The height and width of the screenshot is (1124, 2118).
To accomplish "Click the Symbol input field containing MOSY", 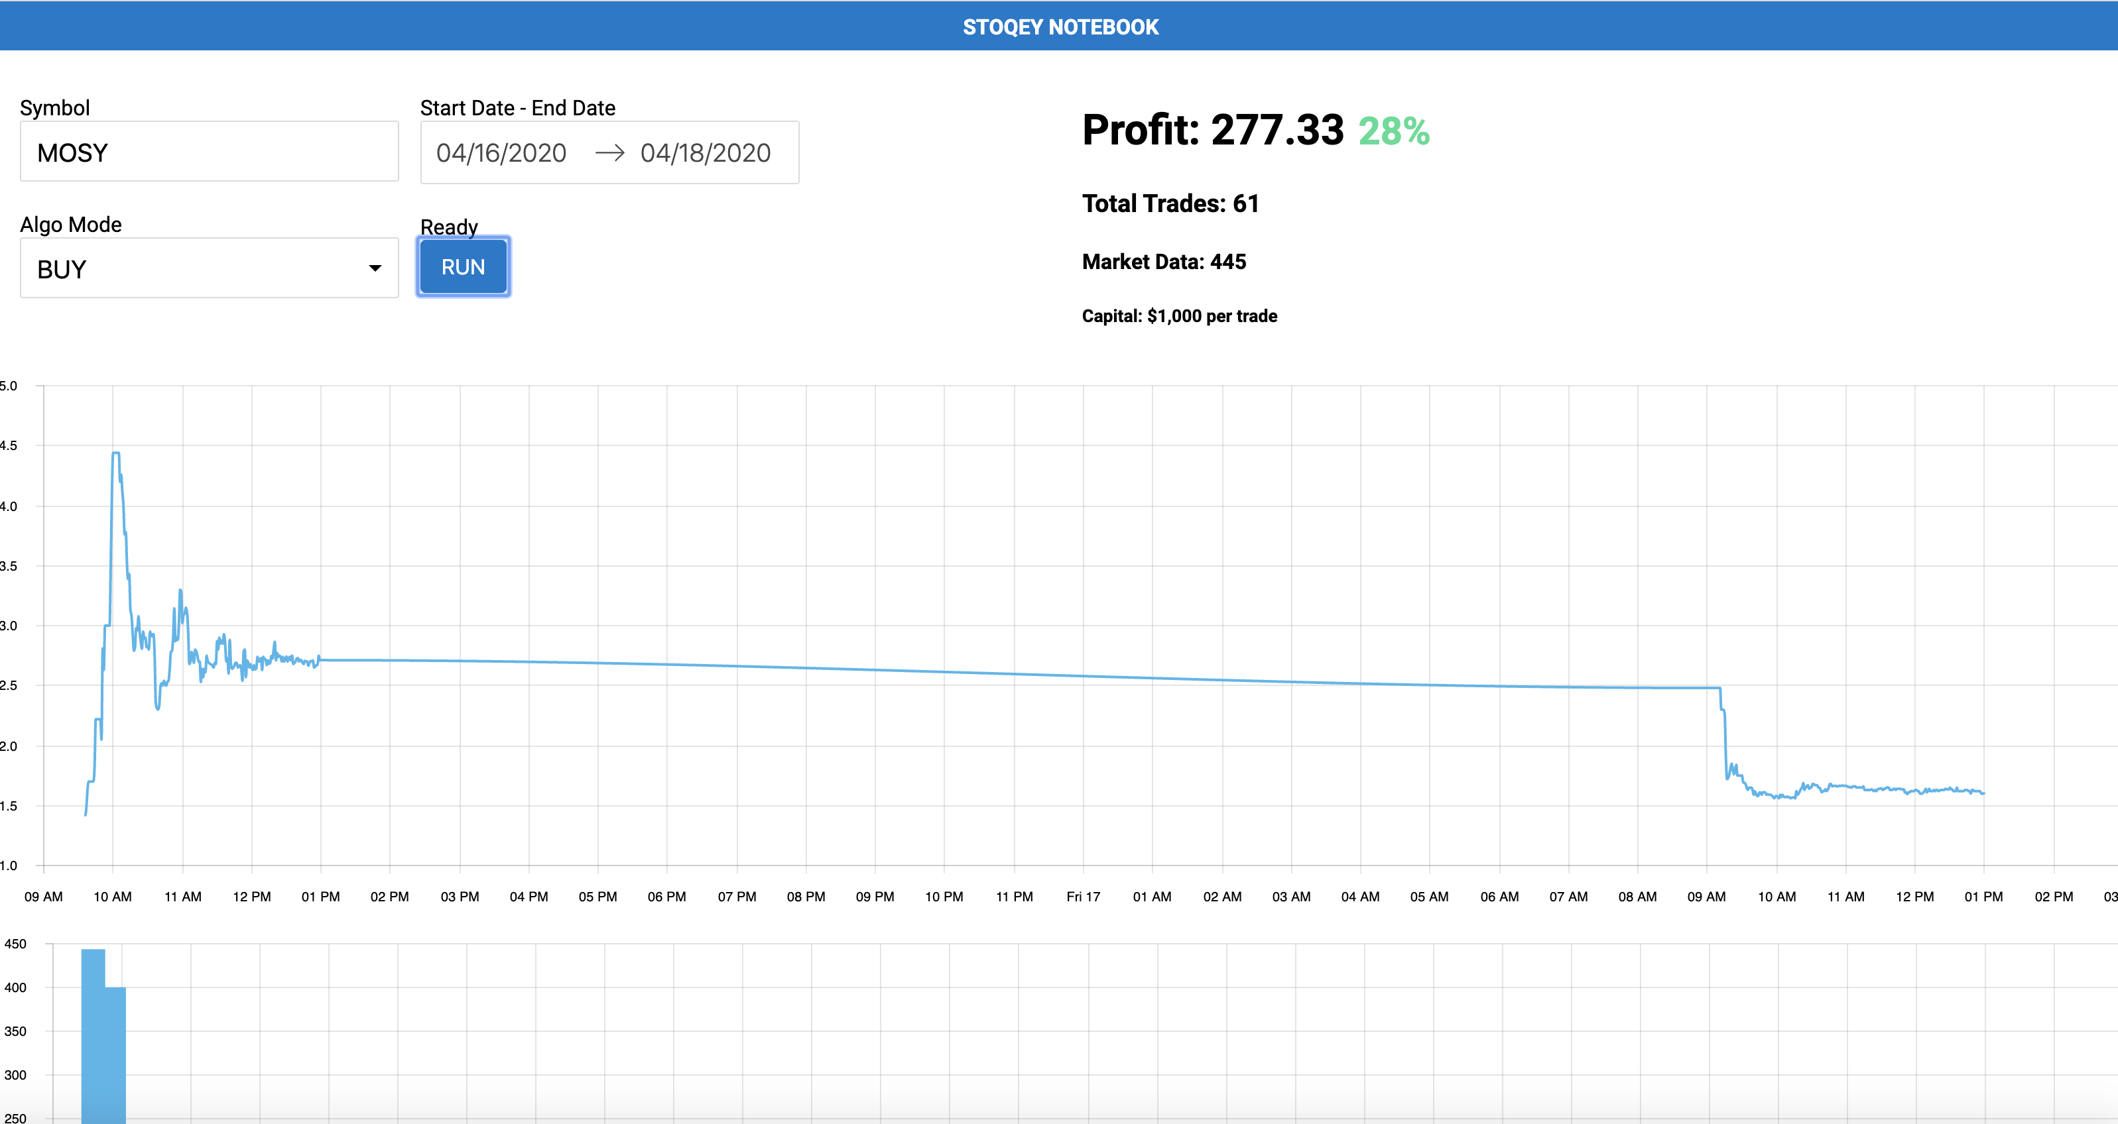I will 209,153.
